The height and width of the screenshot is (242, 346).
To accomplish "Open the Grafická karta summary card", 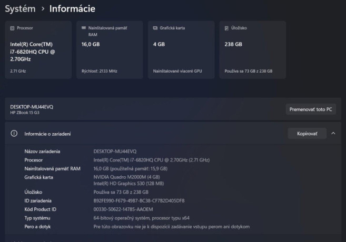I will [x=181, y=49].
